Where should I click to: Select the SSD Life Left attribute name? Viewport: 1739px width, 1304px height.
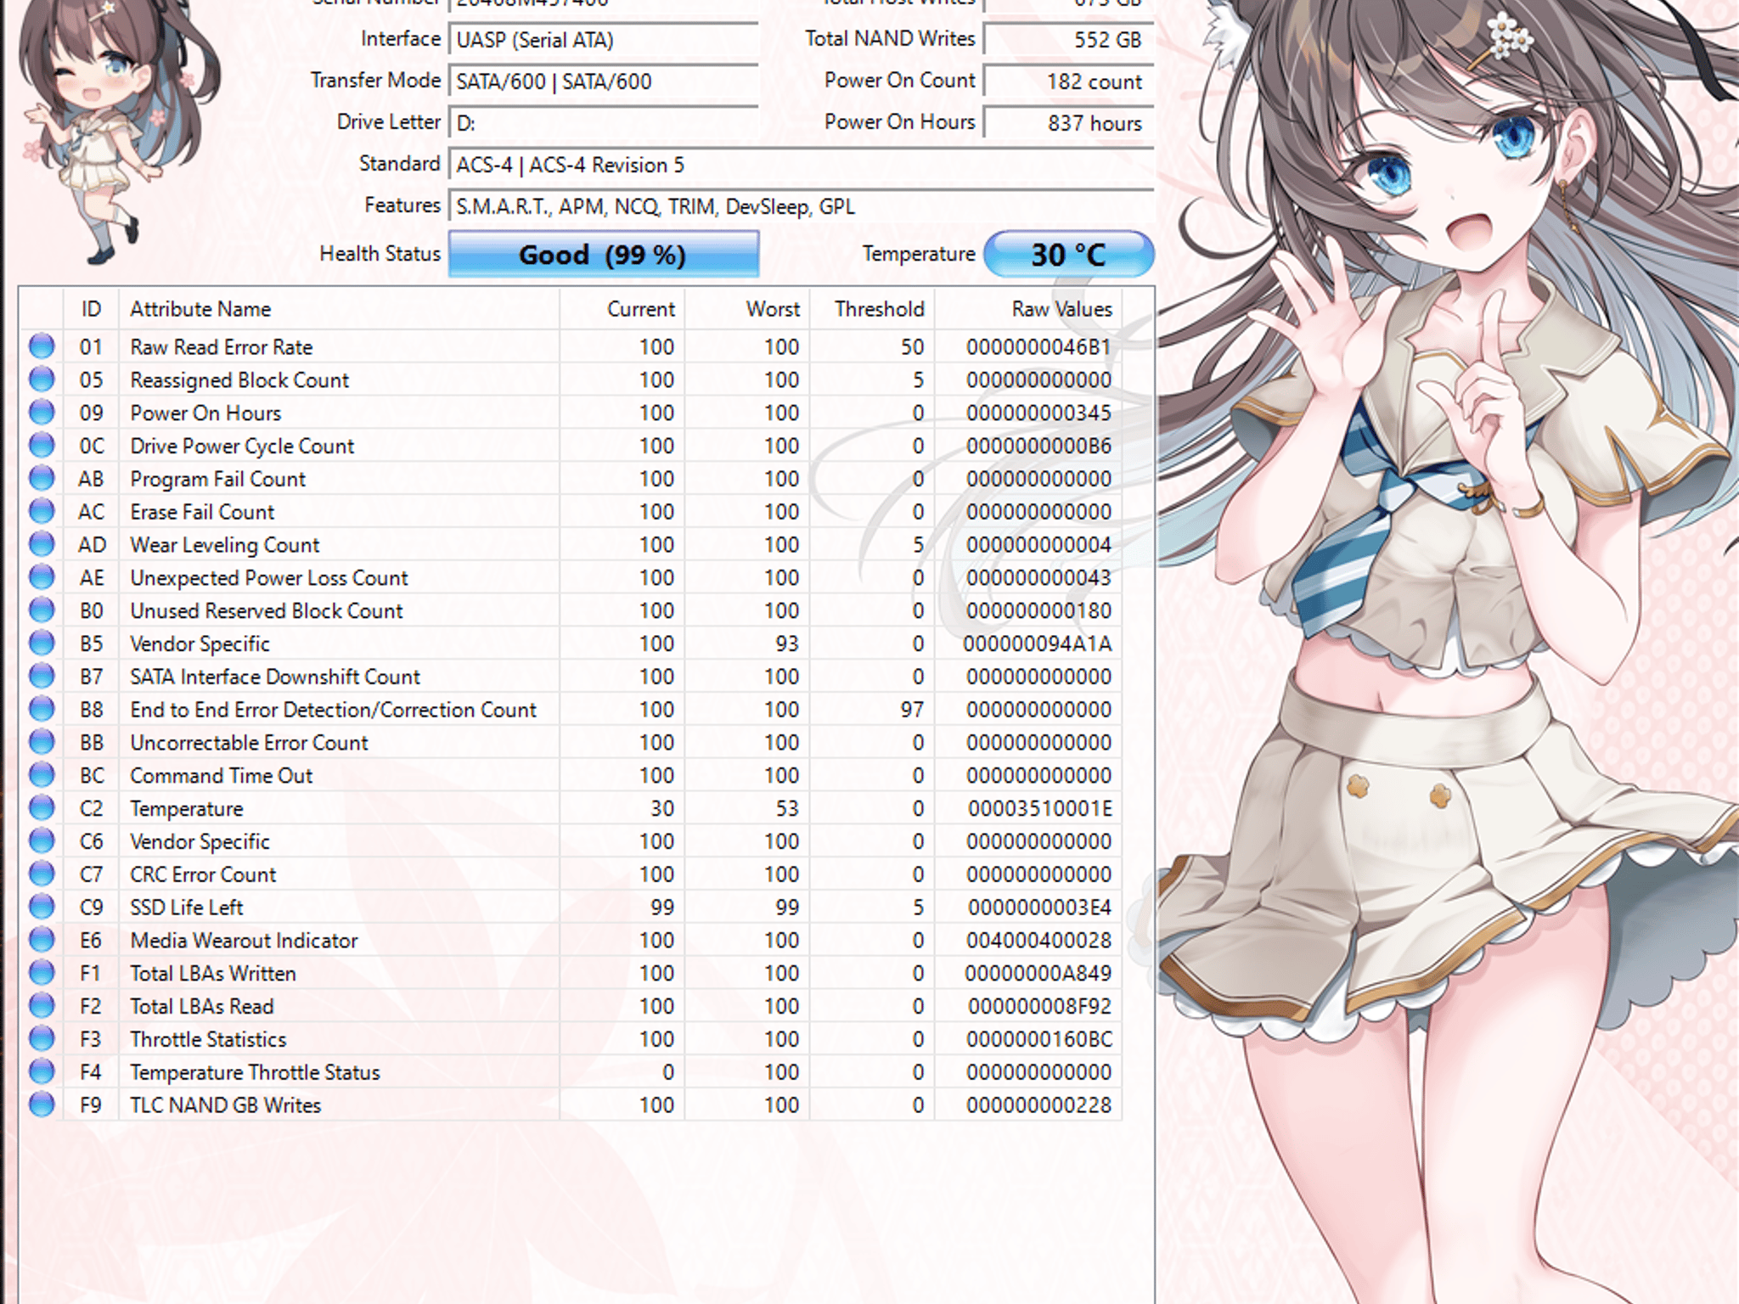pos(187,907)
